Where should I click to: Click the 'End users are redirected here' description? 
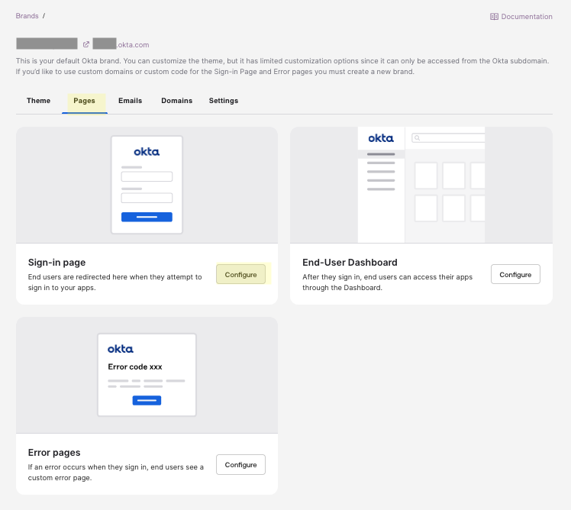115,282
